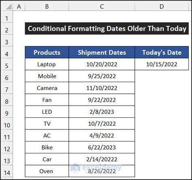Select the Products header cell

47,52
